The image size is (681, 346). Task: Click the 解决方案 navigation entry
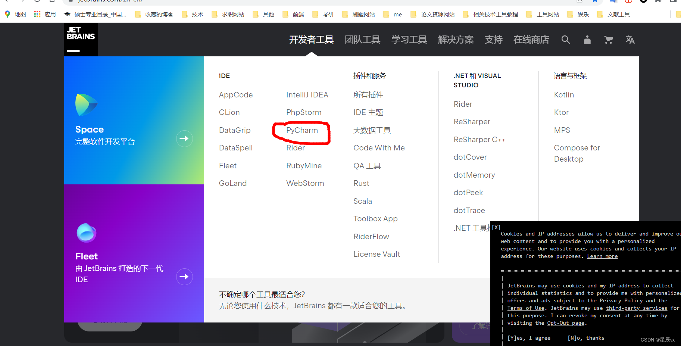click(455, 40)
